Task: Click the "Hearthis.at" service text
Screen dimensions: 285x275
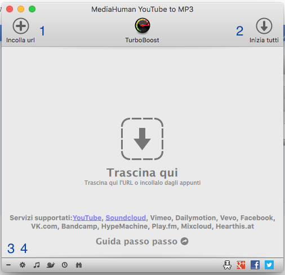Action: [235, 226]
